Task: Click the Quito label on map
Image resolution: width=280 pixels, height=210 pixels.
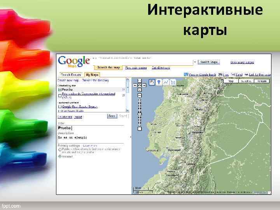Action: 199,109
